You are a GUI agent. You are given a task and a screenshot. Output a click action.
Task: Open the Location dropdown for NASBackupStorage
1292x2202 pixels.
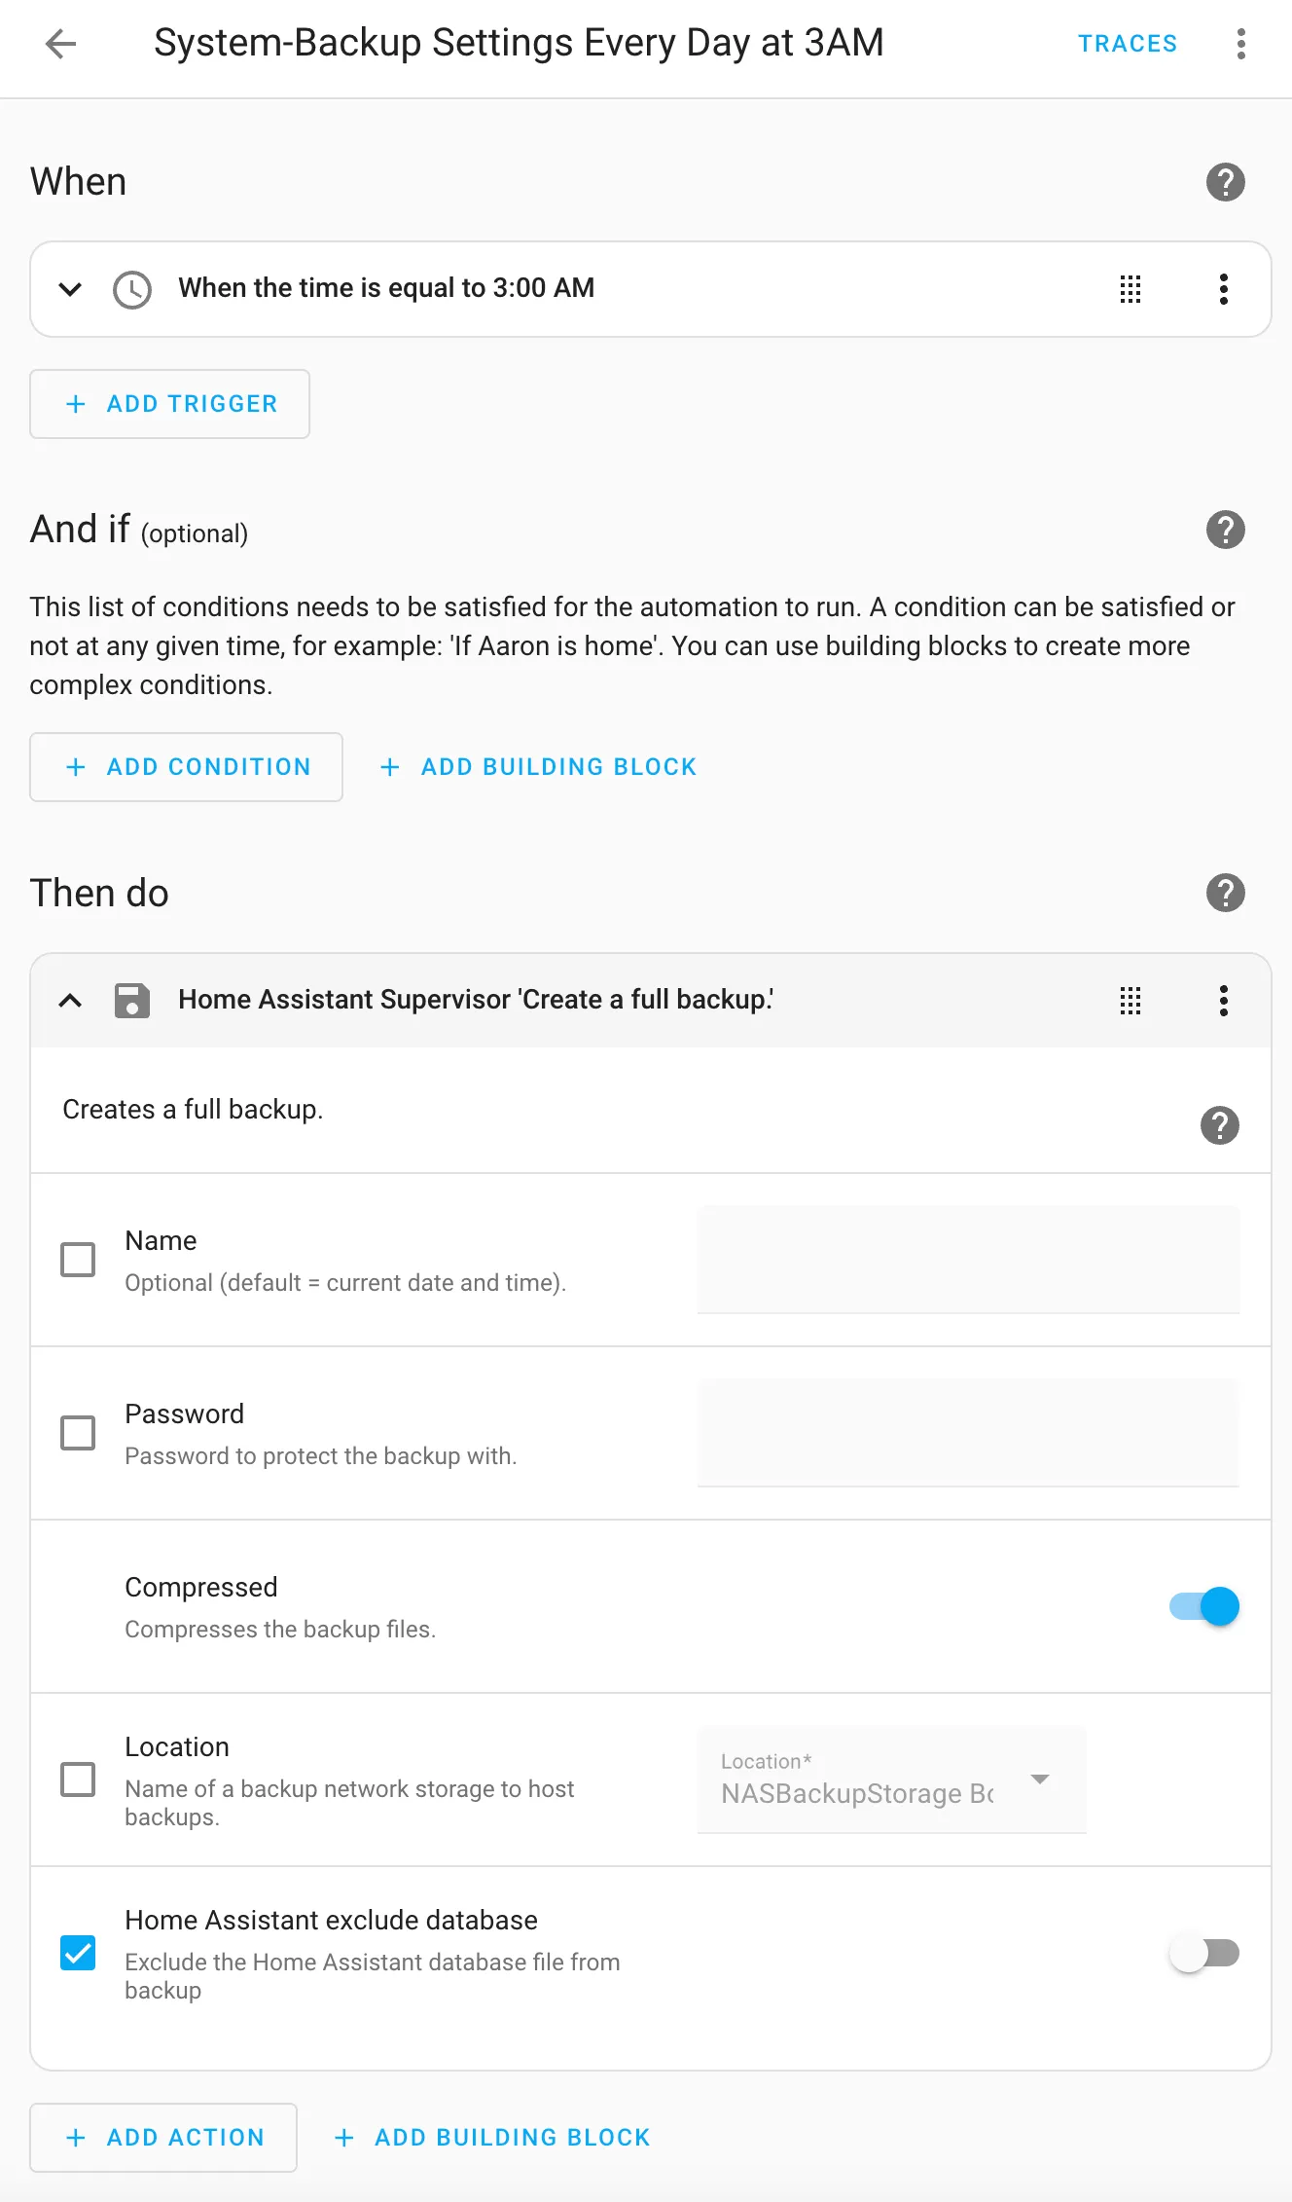(x=1039, y=1779)
